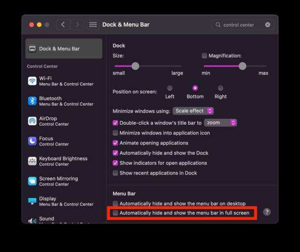The height and width of the screenshot is (252, 300).
Task: Select Bottom dock position radio button
Action: click(195, 88)
